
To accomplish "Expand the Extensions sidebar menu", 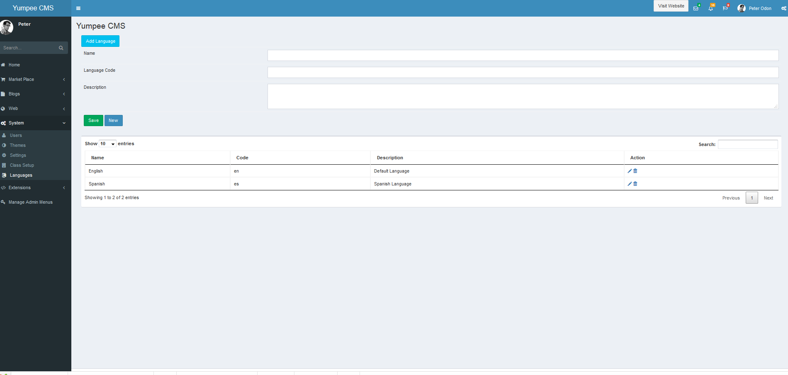I will point(20,187).
